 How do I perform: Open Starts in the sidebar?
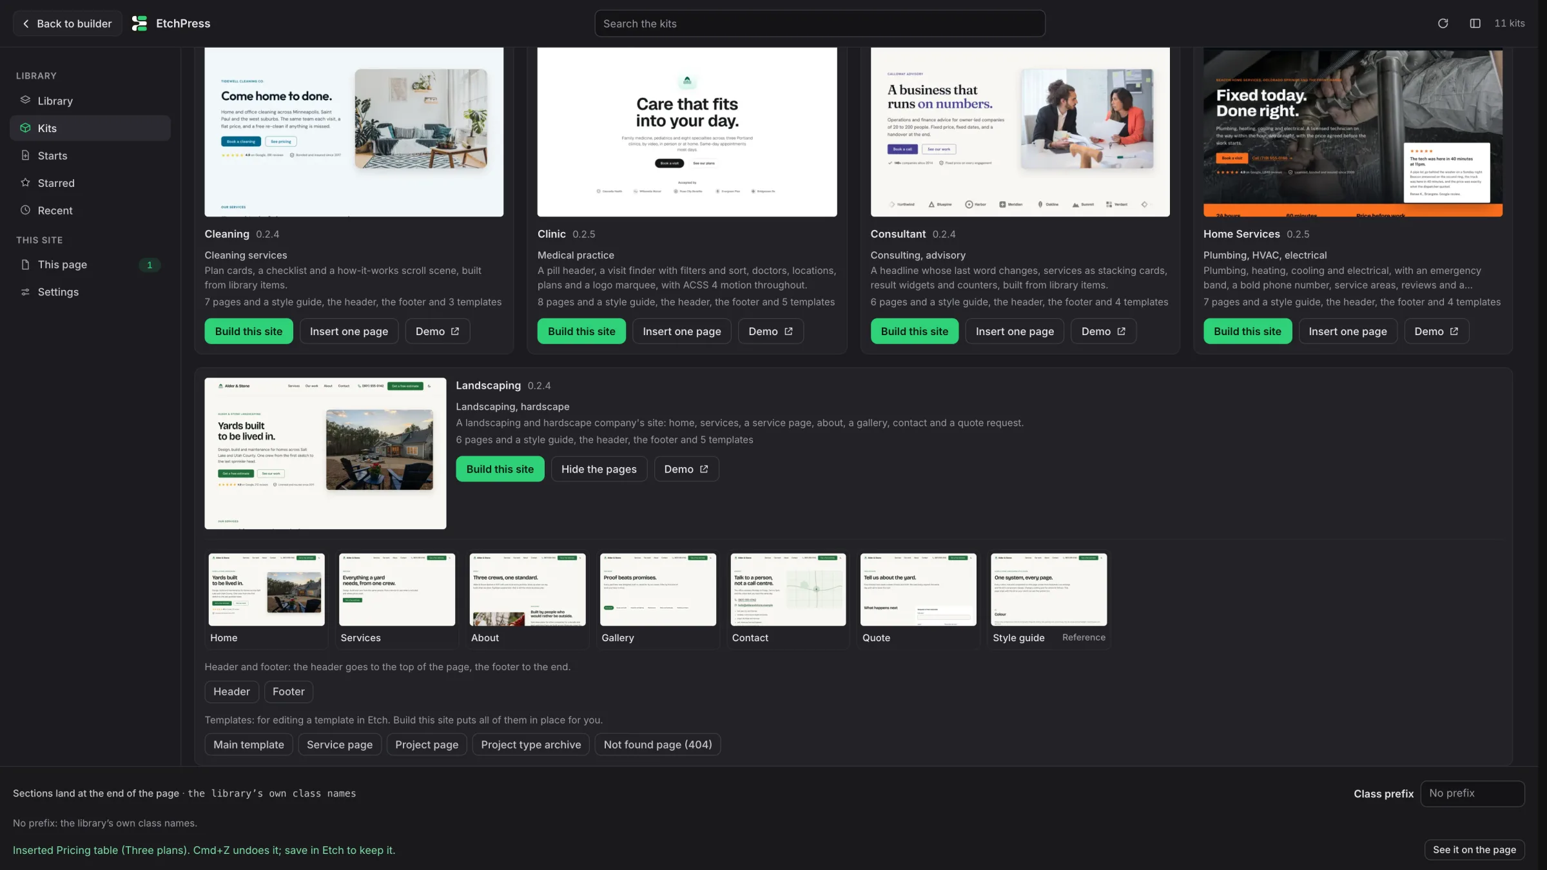pyautogui.click(x=90, y=155)
